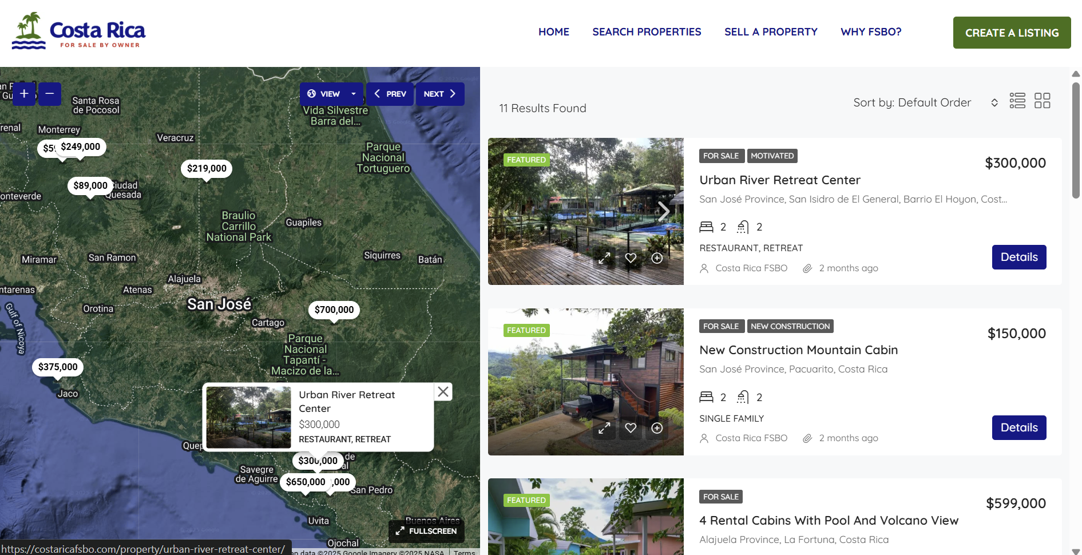The image size is (1082, 555).
Task: Click the NEW CONSTRUCTION tag
Action: pyautogui.click(x=790, y=326)
